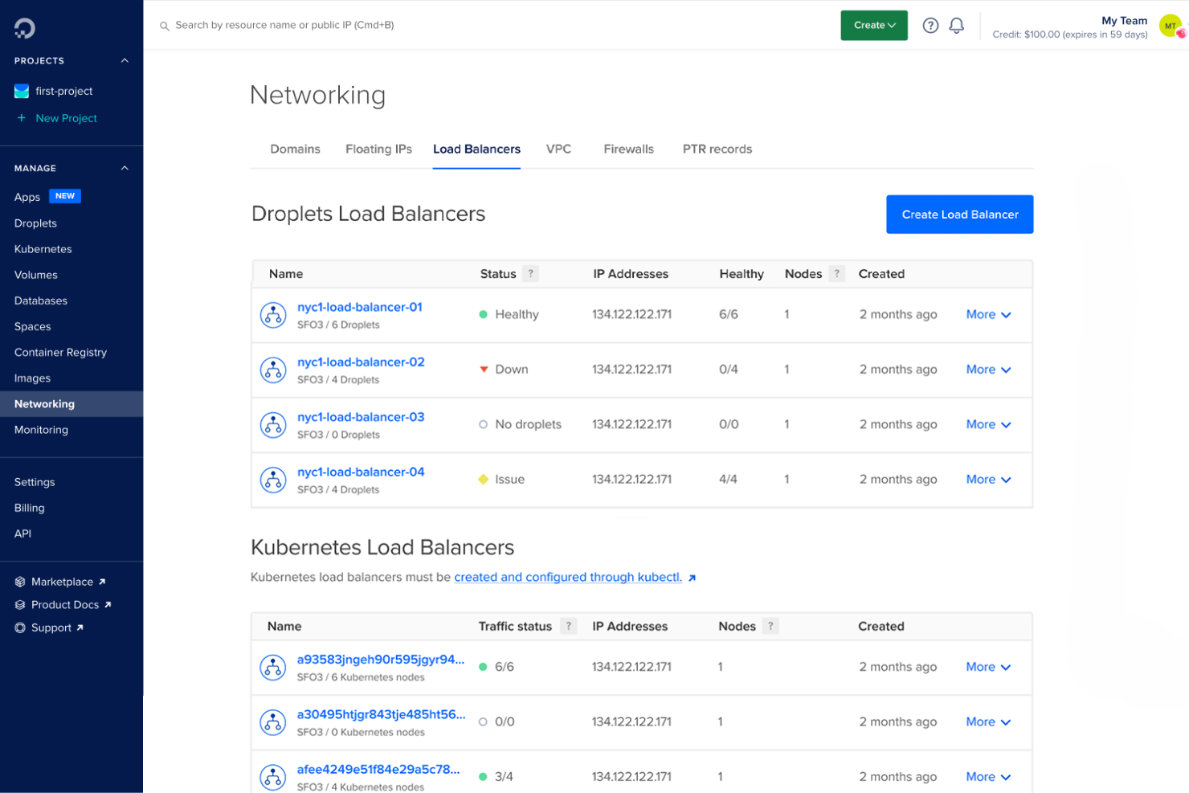Go to Monitoring in the sidebar
Screen dimensions: 1189x793
(x=41, y=430)
